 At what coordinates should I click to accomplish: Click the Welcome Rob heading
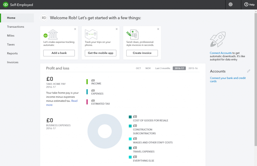[x=95, y=18]
